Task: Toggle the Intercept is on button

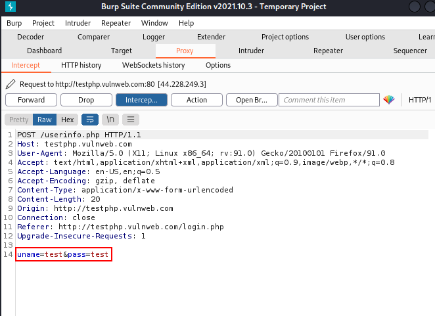Action: [141, 100]
